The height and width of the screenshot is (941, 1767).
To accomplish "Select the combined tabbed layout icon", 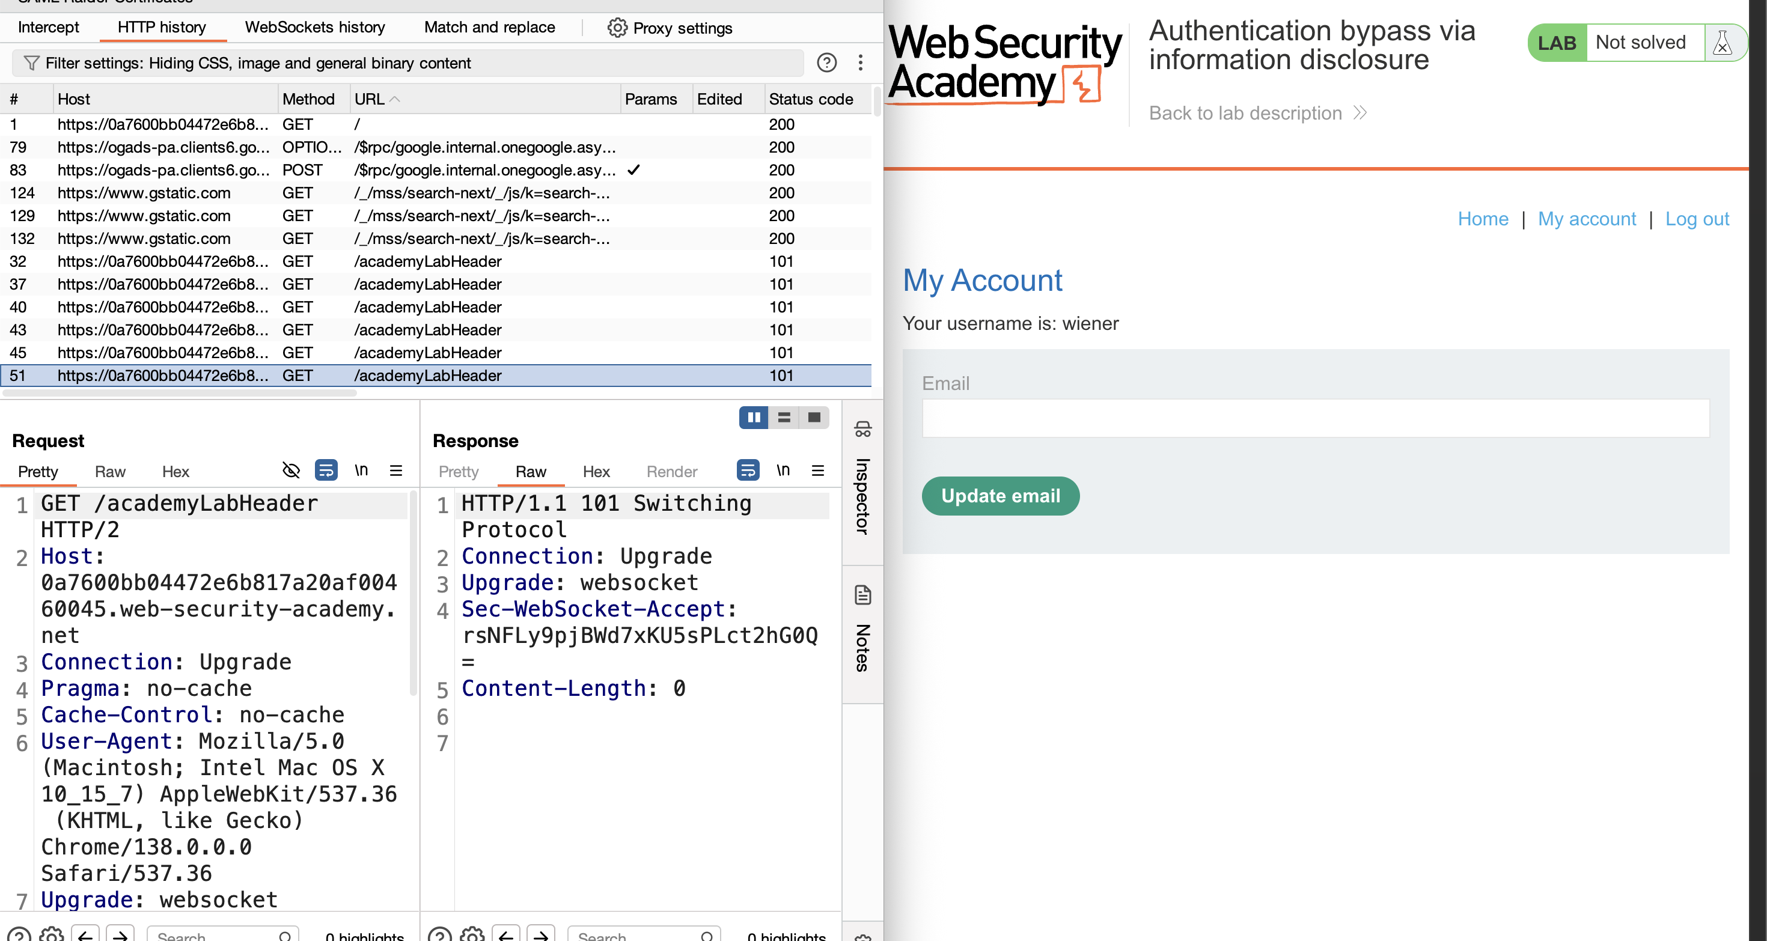I will point(814,417).
